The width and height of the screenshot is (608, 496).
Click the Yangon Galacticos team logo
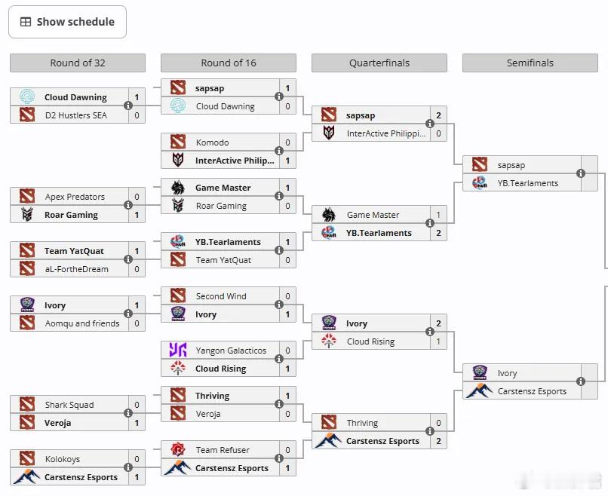[x=178, y=351]
